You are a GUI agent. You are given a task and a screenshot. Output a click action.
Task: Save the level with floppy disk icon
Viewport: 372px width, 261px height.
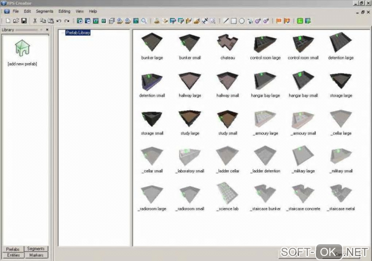[x=24, y=21]
